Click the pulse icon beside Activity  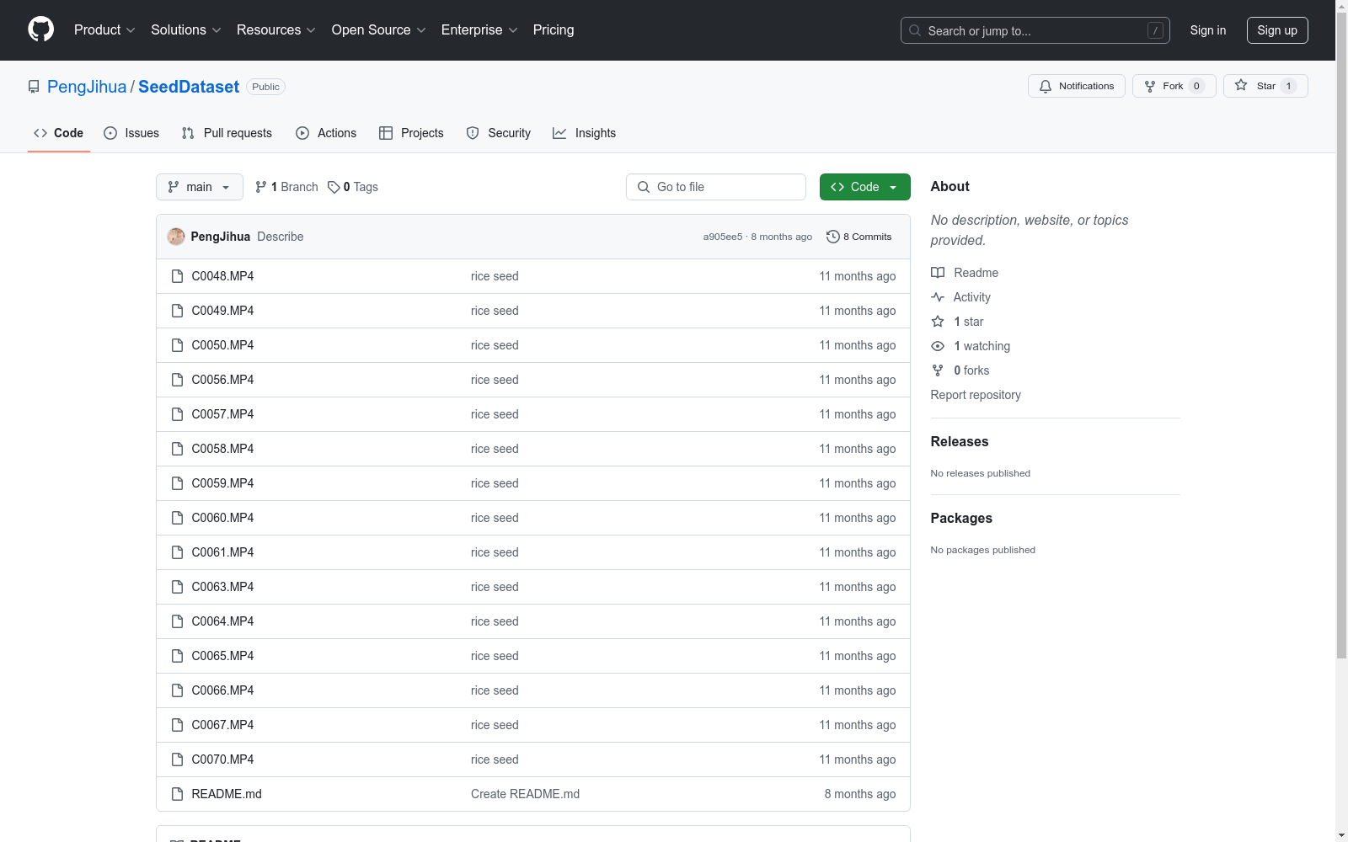click(x=938, y=297)
